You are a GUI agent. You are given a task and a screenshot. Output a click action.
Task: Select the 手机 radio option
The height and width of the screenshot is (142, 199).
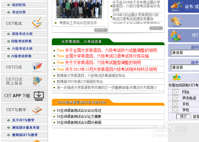coord(176,104)
